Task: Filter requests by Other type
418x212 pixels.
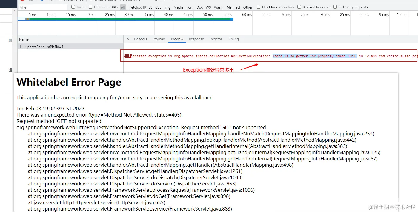Action: tap(248, 7)
